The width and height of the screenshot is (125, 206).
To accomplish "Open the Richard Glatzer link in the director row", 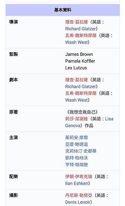I will 81,28.
